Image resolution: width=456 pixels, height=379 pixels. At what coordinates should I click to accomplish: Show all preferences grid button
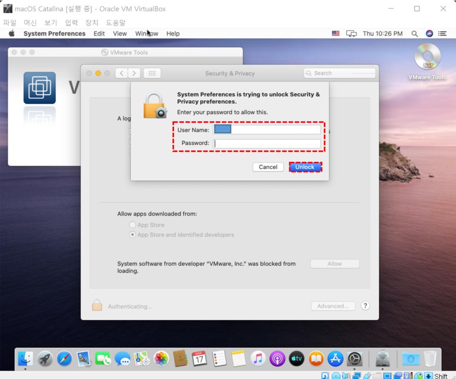(x=152, y=73)
